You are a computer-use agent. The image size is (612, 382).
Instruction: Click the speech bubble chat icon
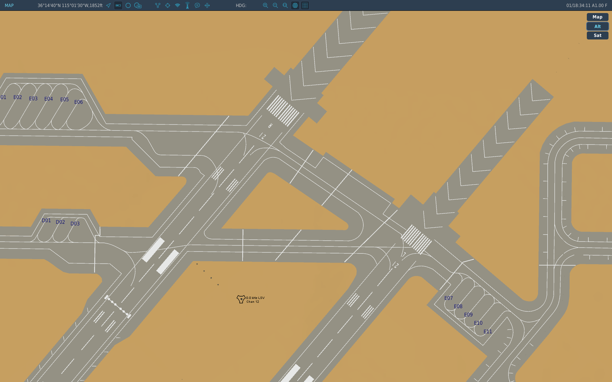[197, 5]
